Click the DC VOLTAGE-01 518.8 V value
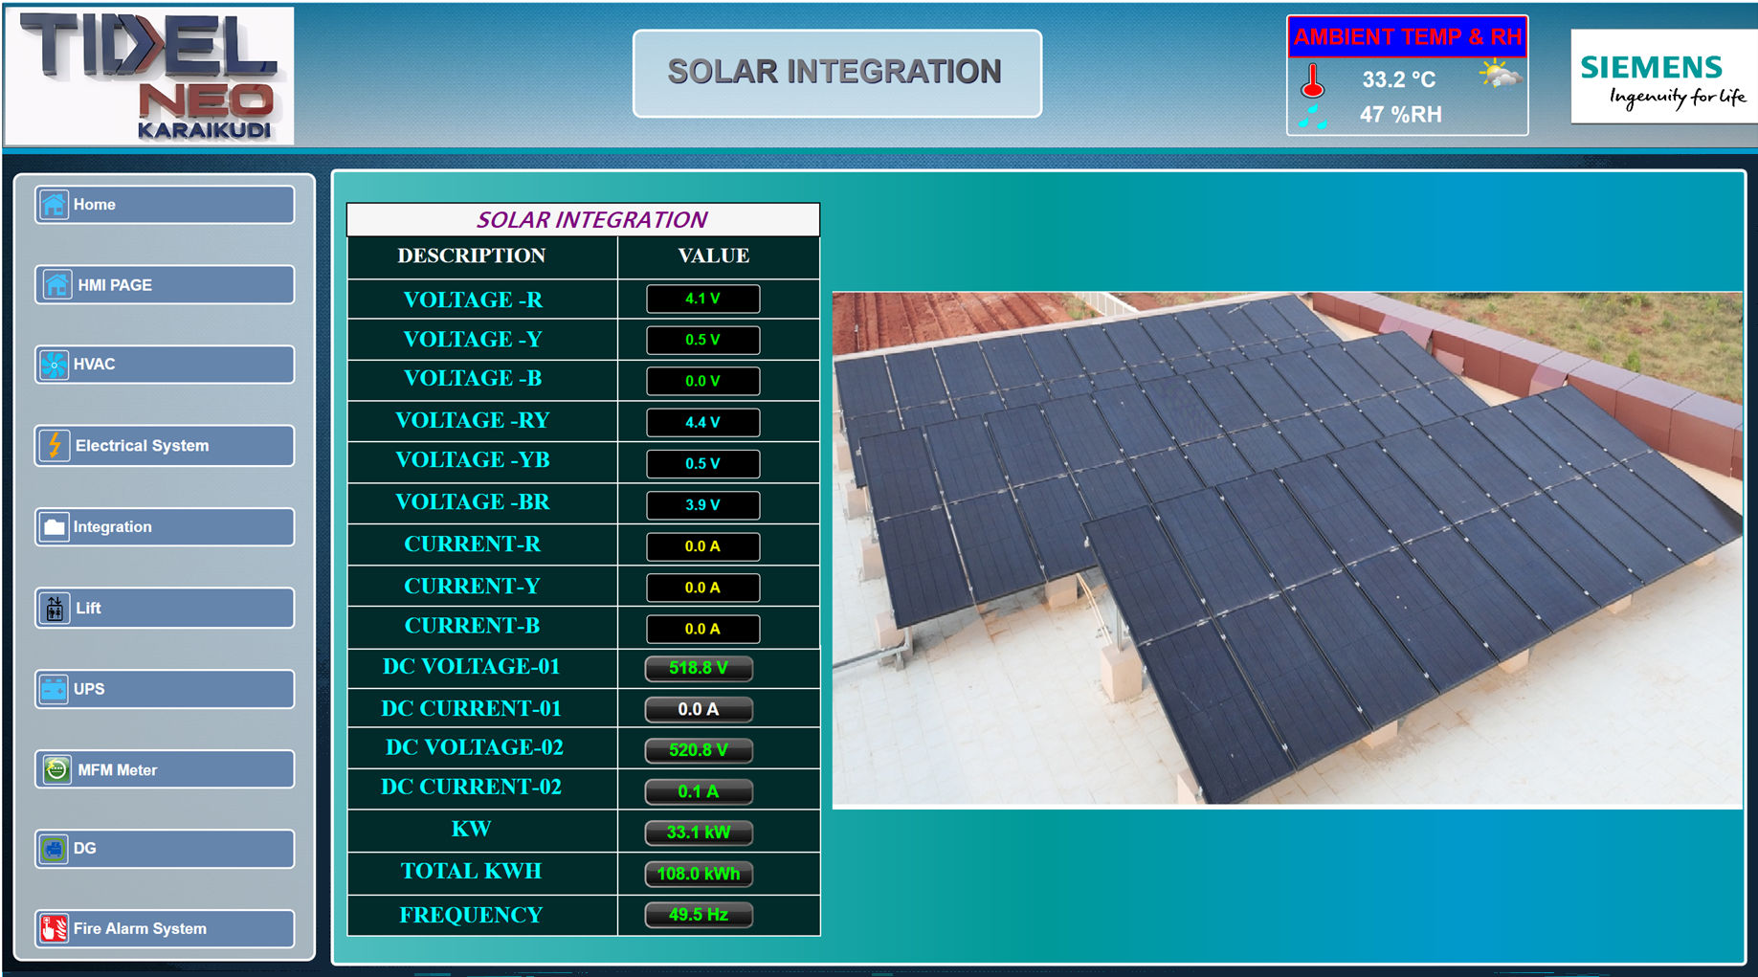Screen dimensions: 1758x977 tap(699, 668)
